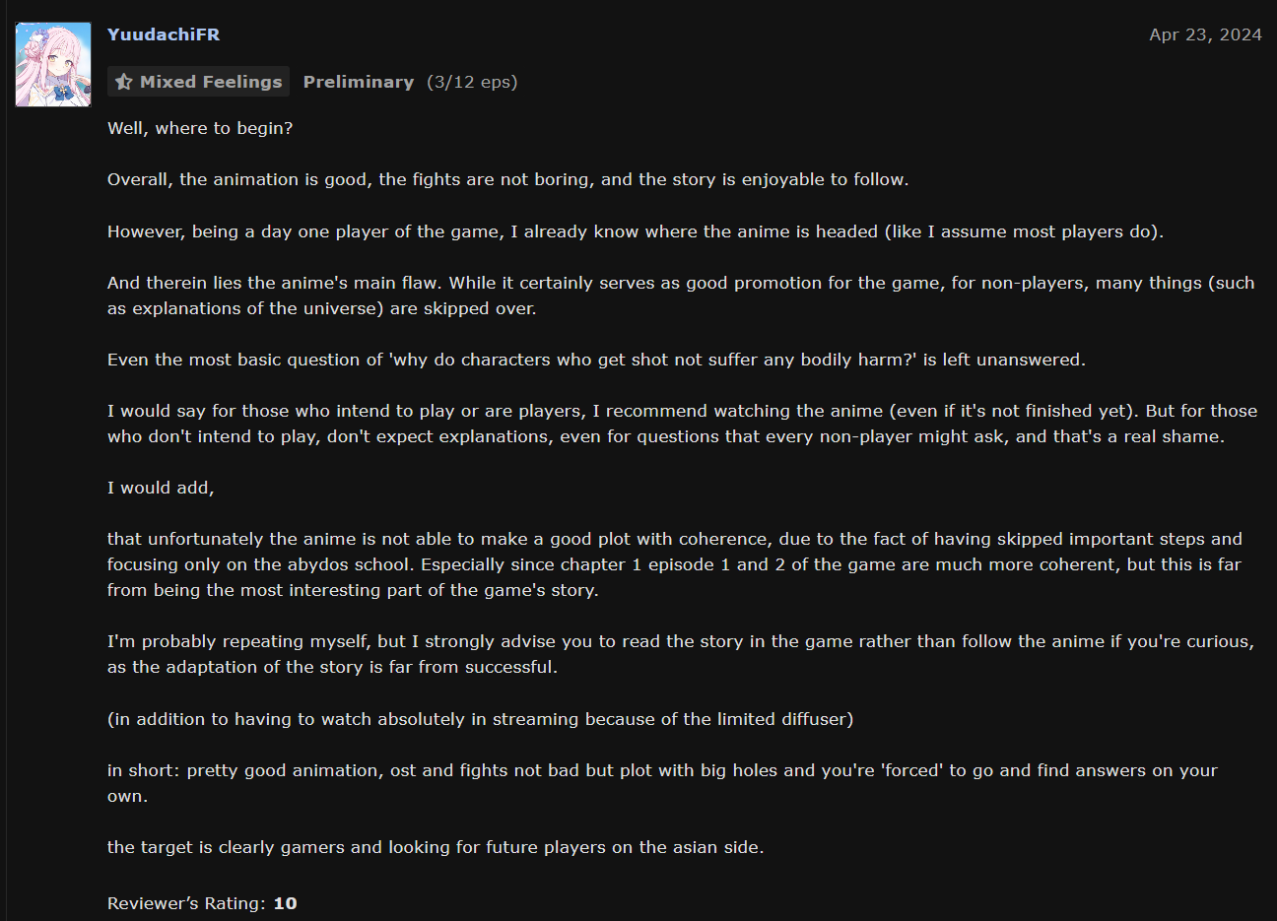Click the paragraph starting "And therein lies"

tap(680, 296)
